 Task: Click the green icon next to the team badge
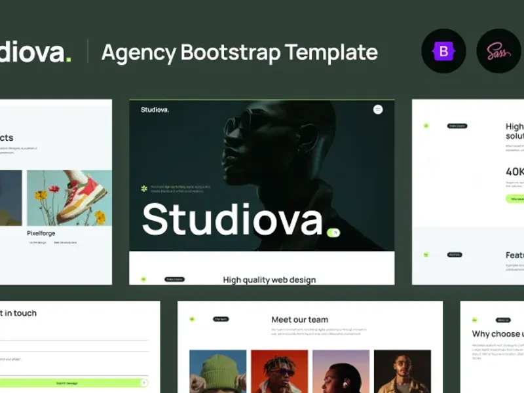coord(192,319)
